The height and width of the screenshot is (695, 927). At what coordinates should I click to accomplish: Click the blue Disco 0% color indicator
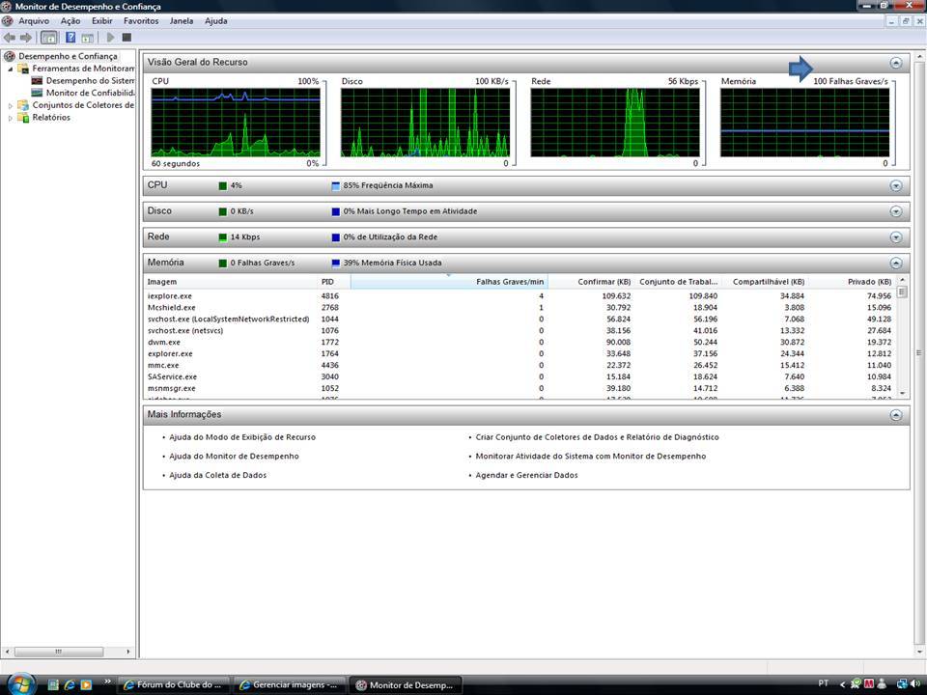[x=336, y=211]
